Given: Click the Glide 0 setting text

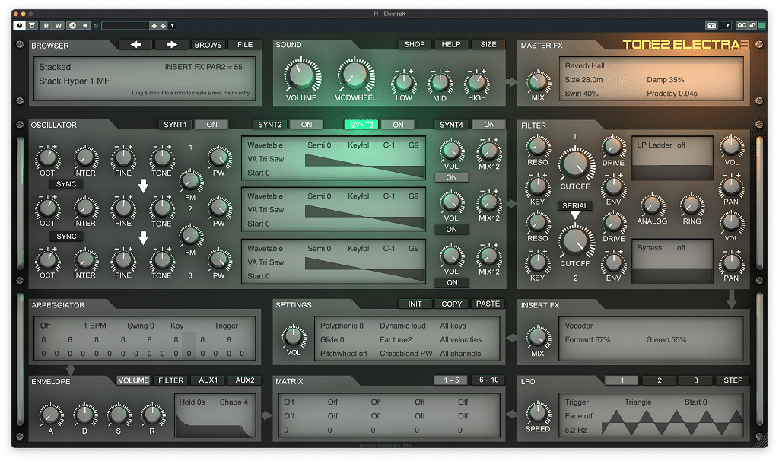Looking at the screenshot, I should [332, 340].
